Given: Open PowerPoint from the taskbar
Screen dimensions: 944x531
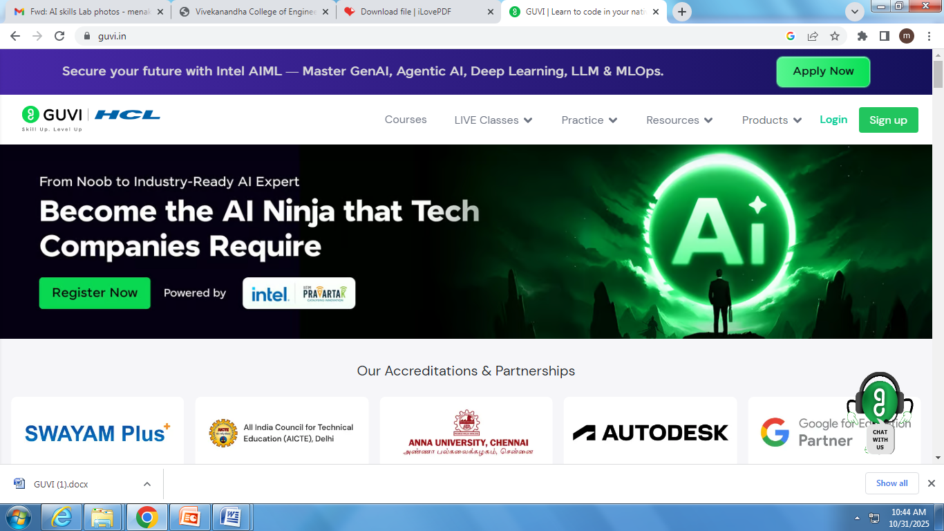Looking at the screenshot, I should 189,516.
